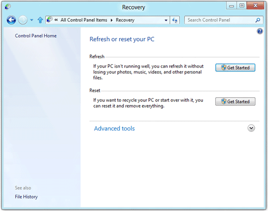This screenshot has height=211, width=268.
Task: Click the Back navigation arrow
Action: pyautogui.click(x=11, y=20)
